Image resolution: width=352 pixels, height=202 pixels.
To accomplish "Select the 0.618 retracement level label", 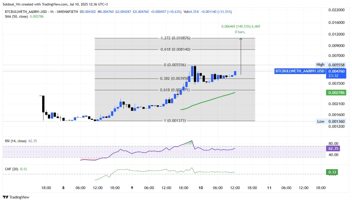I will [x=175, y=90].
